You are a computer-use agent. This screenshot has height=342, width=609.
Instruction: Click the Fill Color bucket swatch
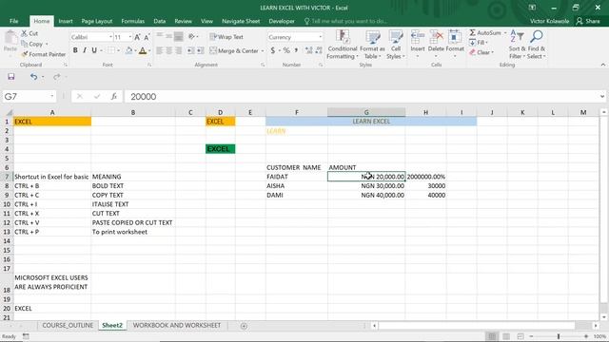point(129,50)
